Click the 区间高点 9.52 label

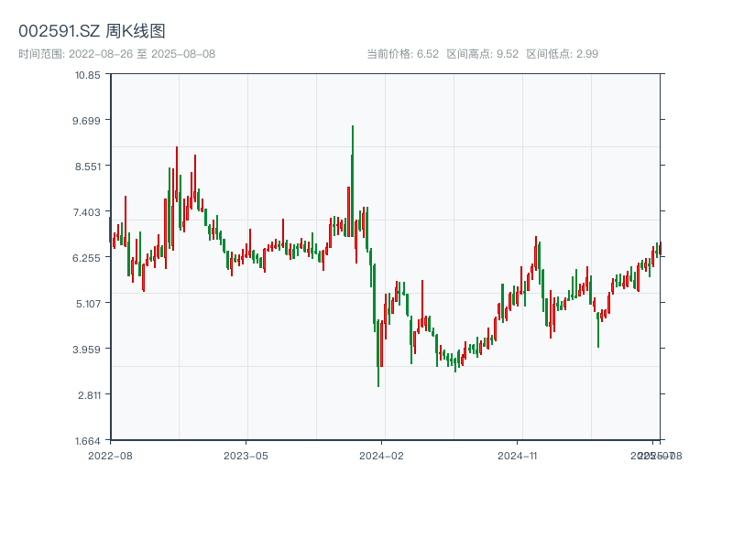[482, 54]
